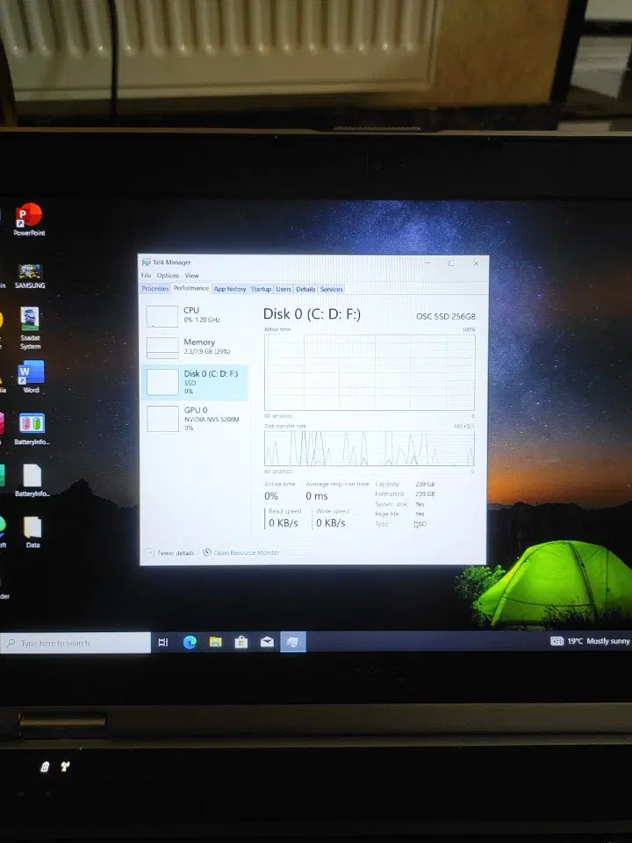Click the Read speed 0 KB/s value

coord(284,522)
